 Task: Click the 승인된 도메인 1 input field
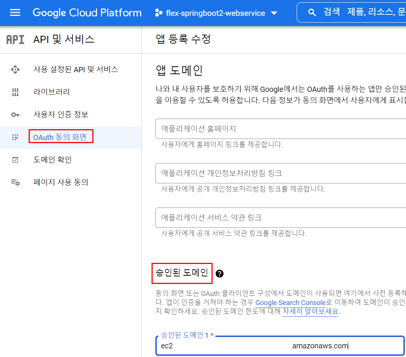point(280,346)
